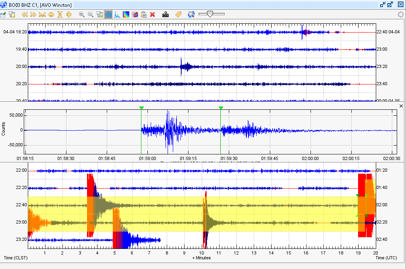Adjust the toolbar slider thumb
The image size is (406, 269).
pos(210,14)
